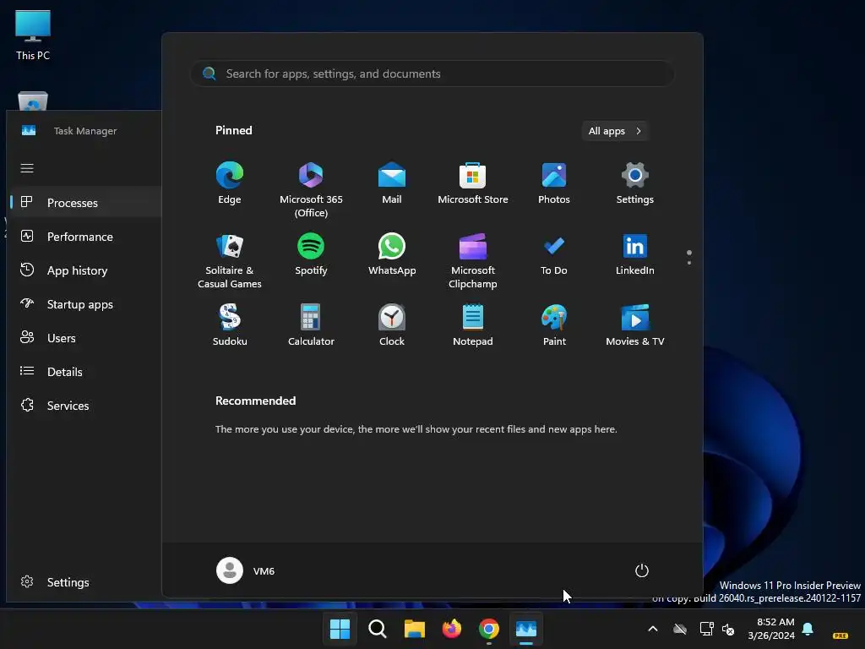Open Microsoft Store from Start
The image size is (865, 649).
473,183
